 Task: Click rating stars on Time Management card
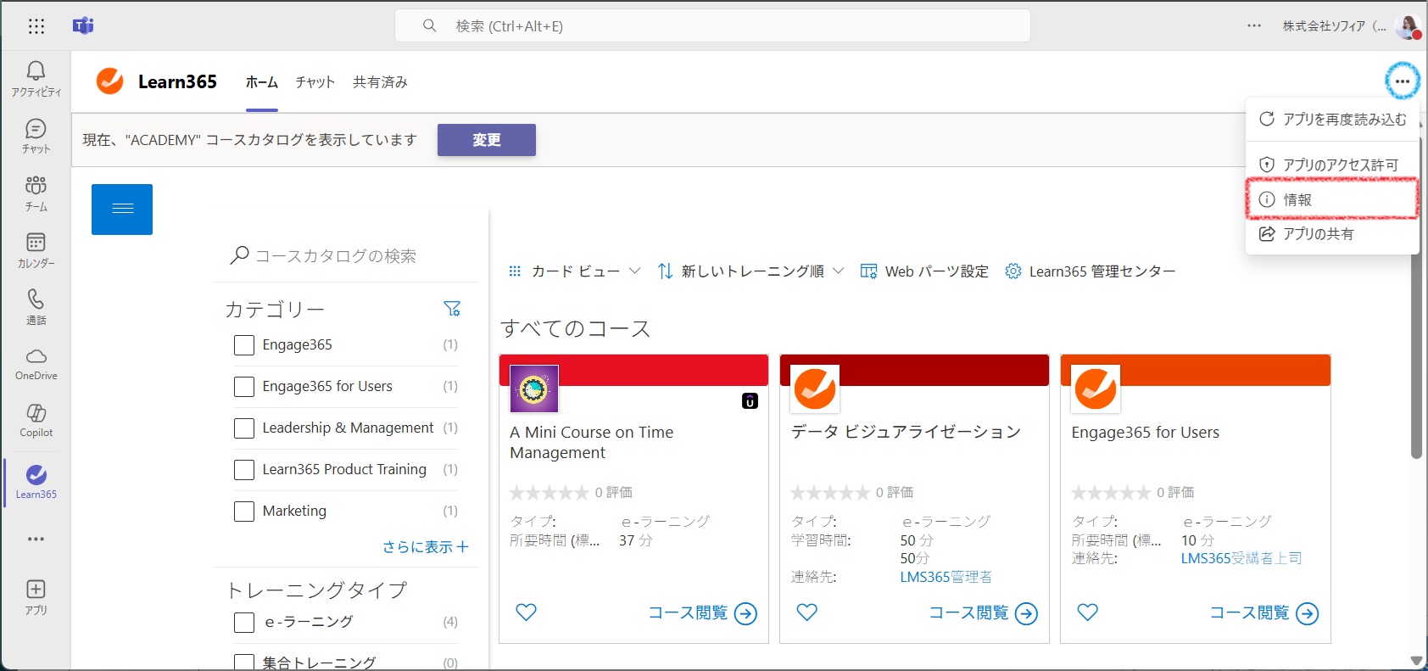[x=549, y=493]
